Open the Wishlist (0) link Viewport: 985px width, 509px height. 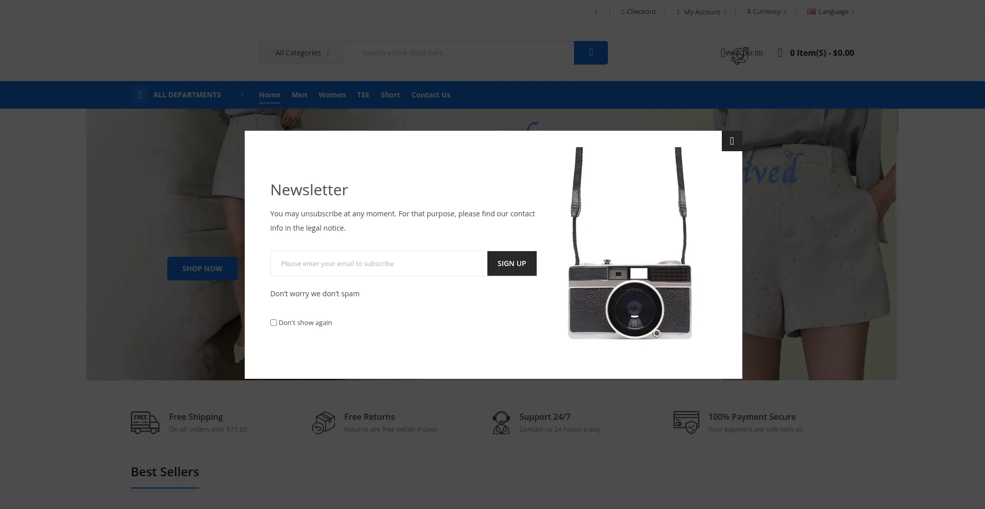(742, 53)
